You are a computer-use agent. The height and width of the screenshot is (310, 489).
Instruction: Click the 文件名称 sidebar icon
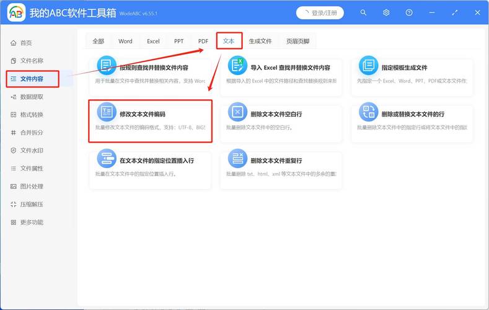(x=14, y=61)
